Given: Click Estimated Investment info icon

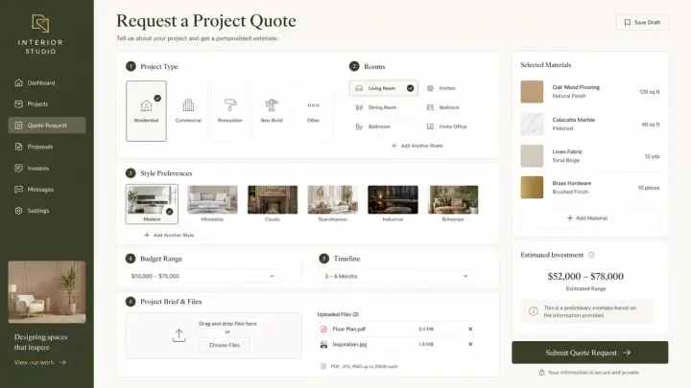Looking at the screenshot, I should pyautogui.click(x=591, y=255).
